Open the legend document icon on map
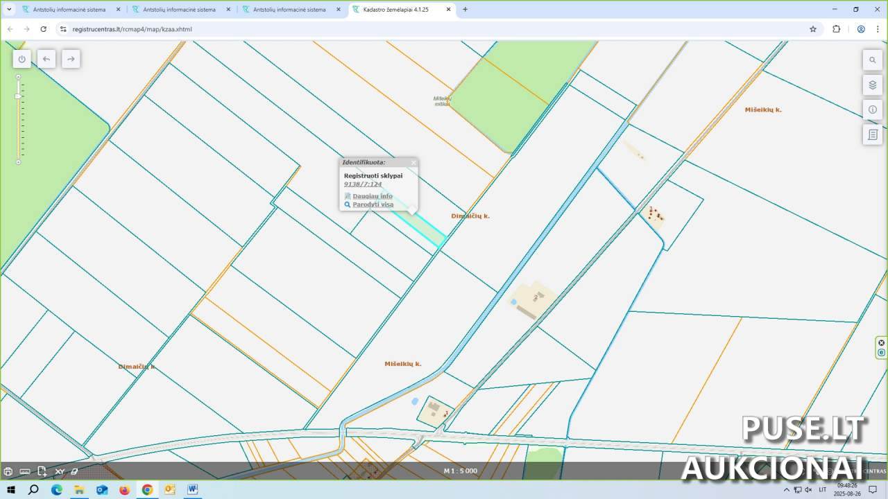This screenshot has width=888, height=499. 873,134
